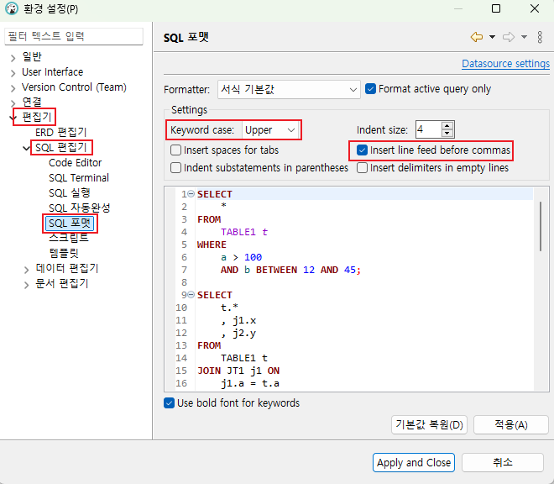Collapse the SELECT block on line 9

coord(191,294)
